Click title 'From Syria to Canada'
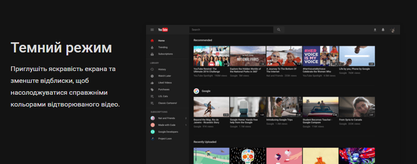417x164 pixels. (x=351, y=120)
